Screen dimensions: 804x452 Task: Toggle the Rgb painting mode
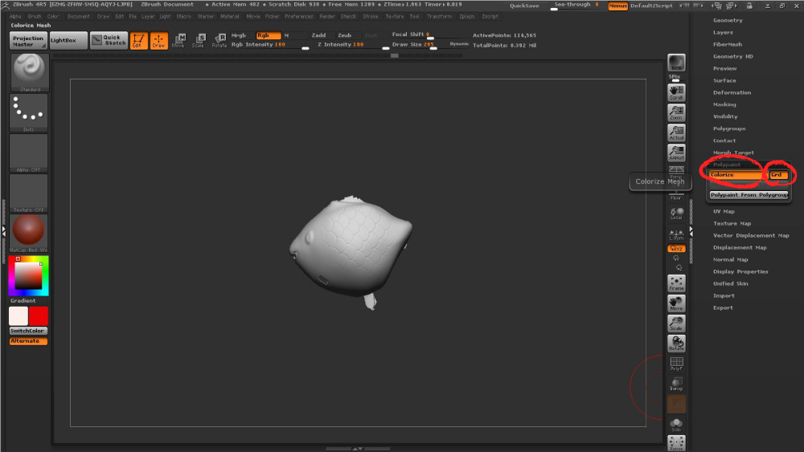click(x=269, y=35)
